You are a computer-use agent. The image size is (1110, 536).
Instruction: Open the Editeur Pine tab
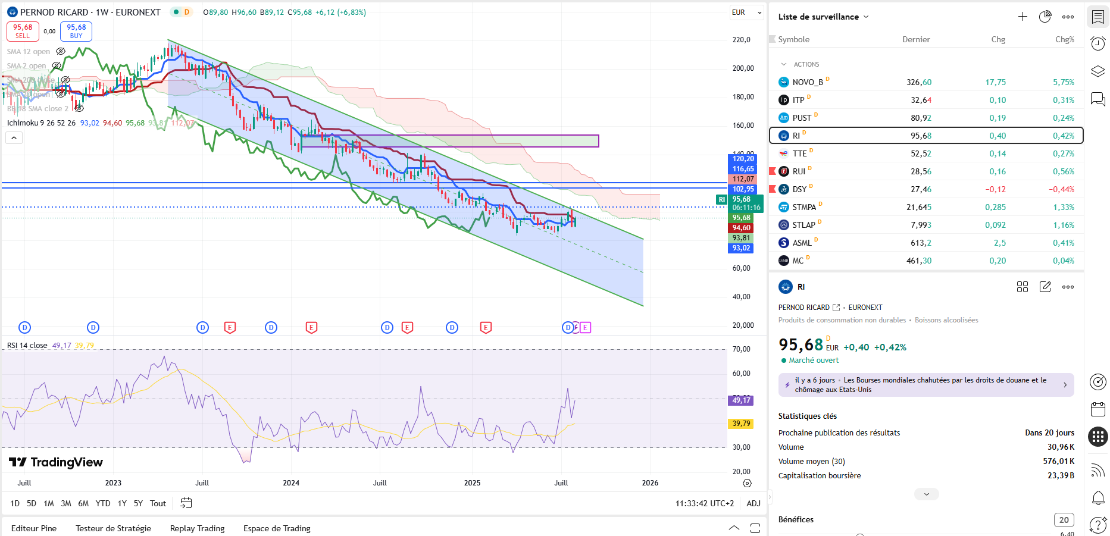[x=34, y=528]
